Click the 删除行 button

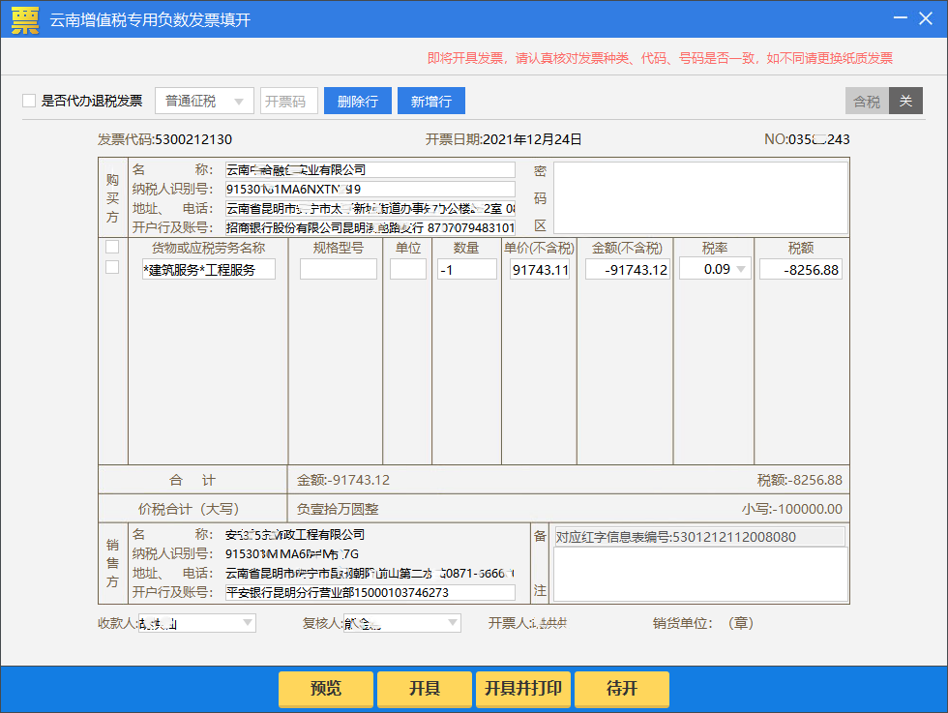[x=358, y=101]
